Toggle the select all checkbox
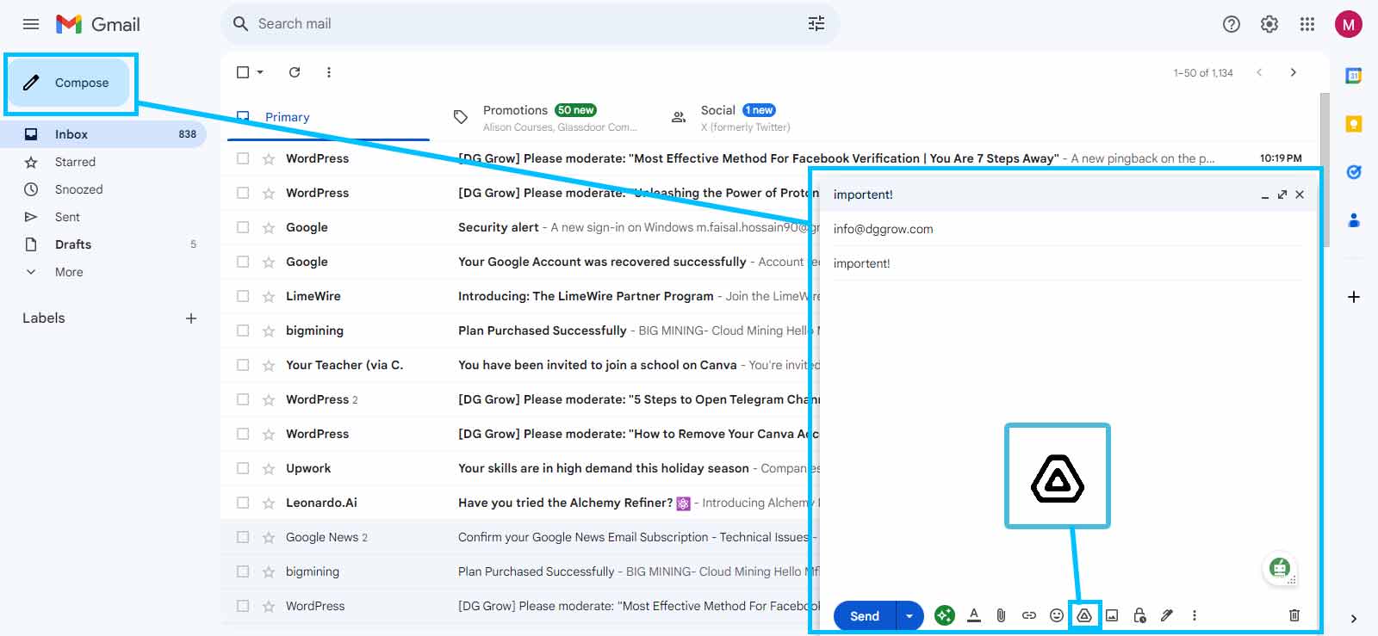 (243, 72)
